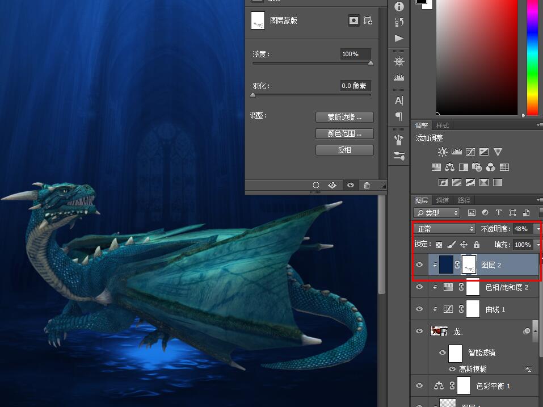
Task: Switch to the 图层 tab
Action: point(422,200)
